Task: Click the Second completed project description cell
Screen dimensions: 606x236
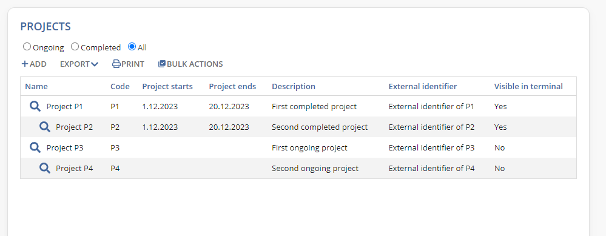Action: (320, 127)
